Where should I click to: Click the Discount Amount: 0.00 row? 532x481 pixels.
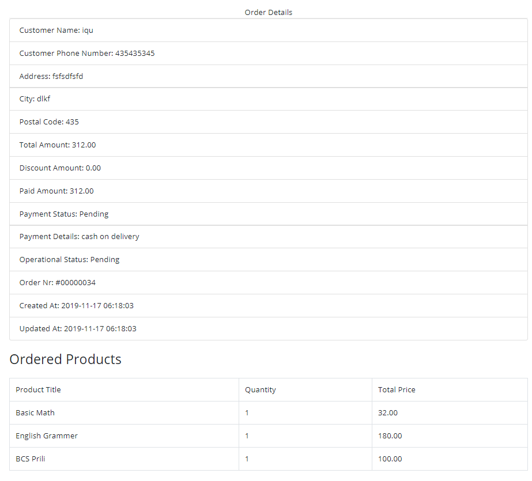tap(269, 168)
